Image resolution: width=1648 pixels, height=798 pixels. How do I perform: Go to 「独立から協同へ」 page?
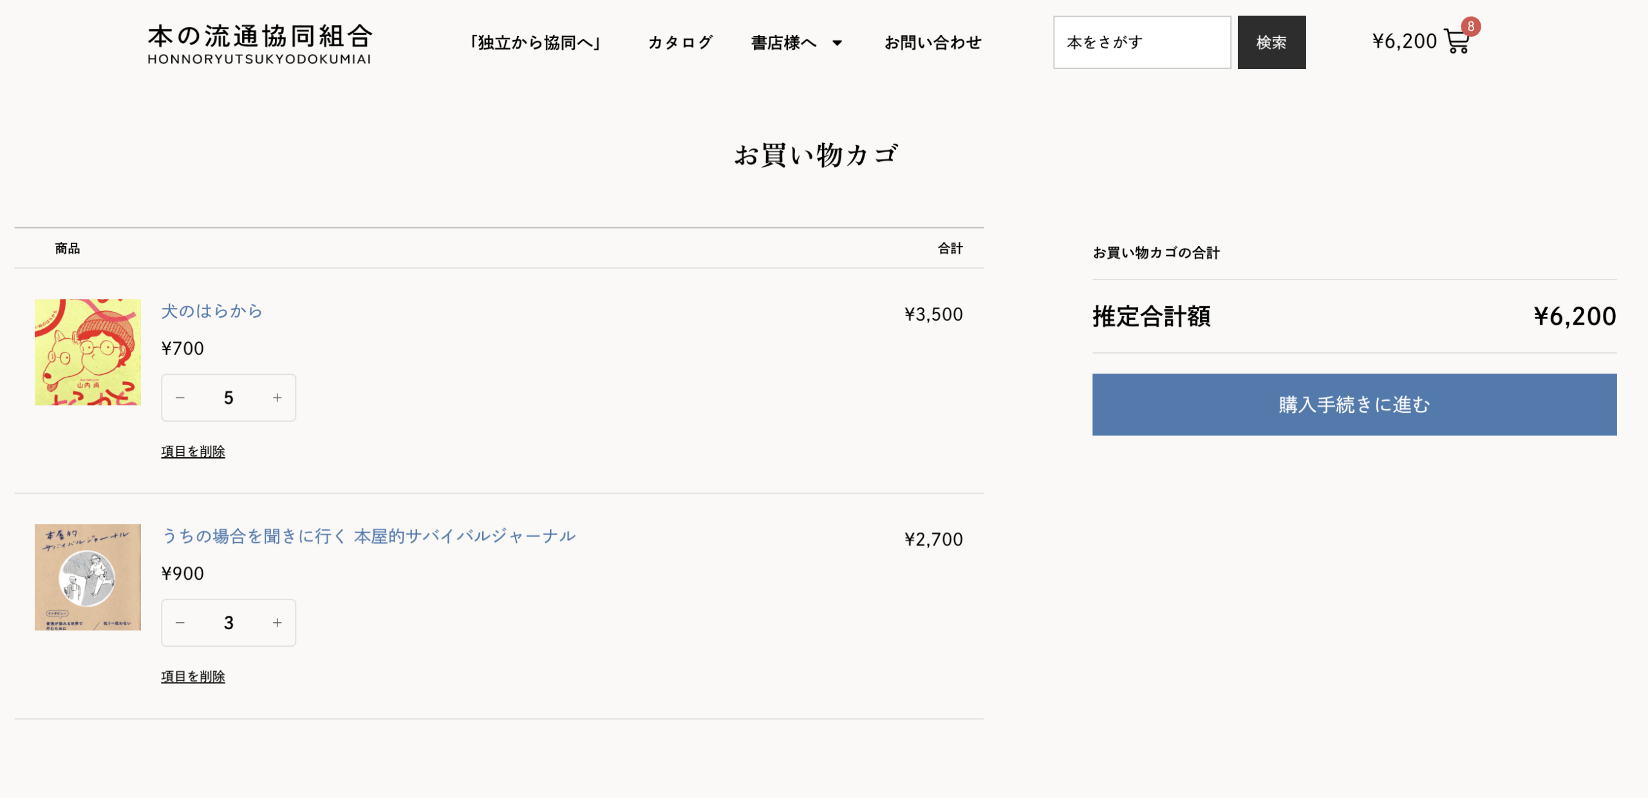[x=534, y=43]
